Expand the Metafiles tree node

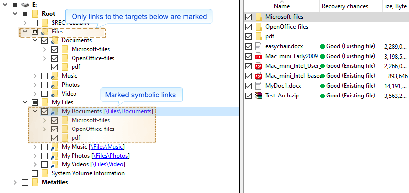point(15,183)
